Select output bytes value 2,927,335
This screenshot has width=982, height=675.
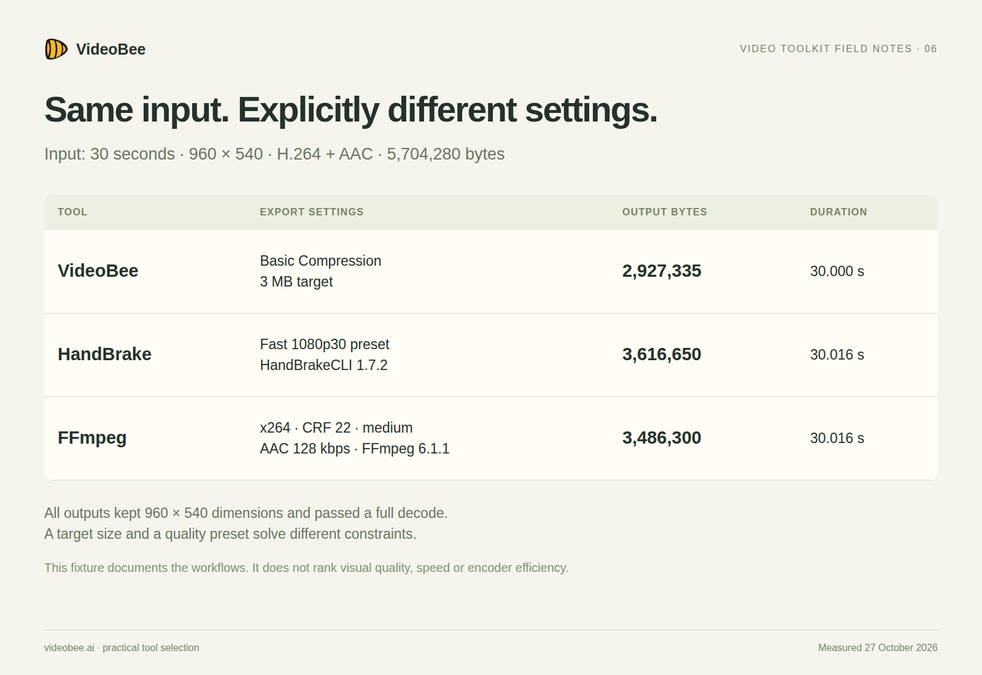point(662,271)
